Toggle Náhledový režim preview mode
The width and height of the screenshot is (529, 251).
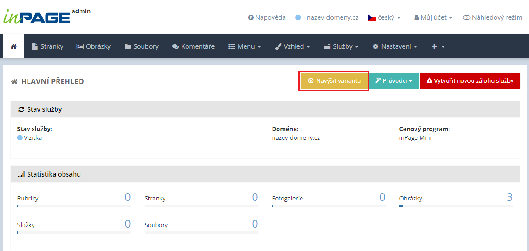pos(492,17)
